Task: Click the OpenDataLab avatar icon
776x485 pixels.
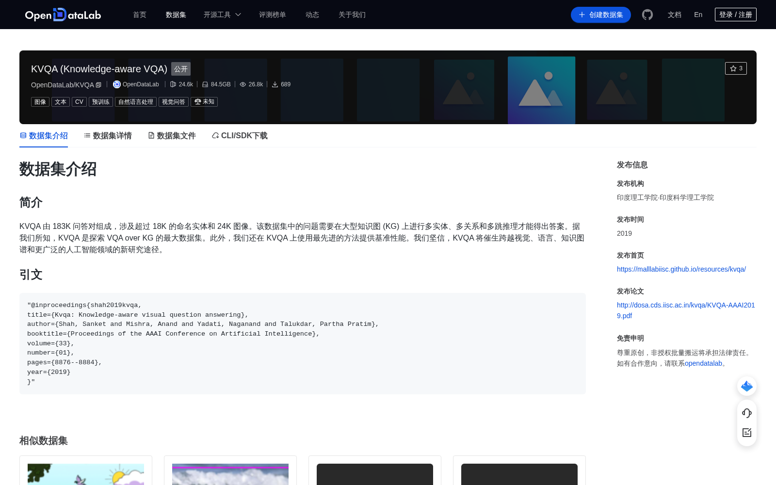Action: tap(117, 84)
